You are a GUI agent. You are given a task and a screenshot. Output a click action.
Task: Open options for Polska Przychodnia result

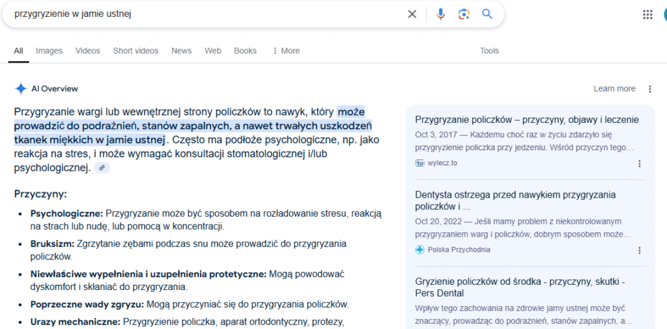point(640,250)
